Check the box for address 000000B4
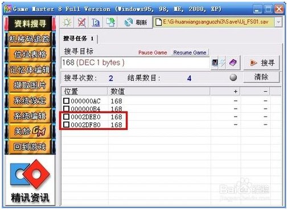 pos(66,109)
